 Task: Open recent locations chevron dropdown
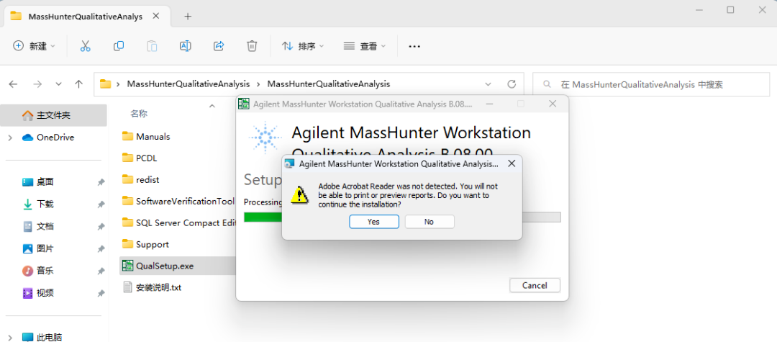click(58, 84)
